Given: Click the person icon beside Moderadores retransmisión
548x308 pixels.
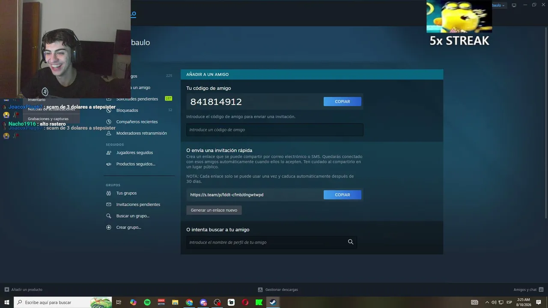Looking at the screenshot, I should 109,133.
